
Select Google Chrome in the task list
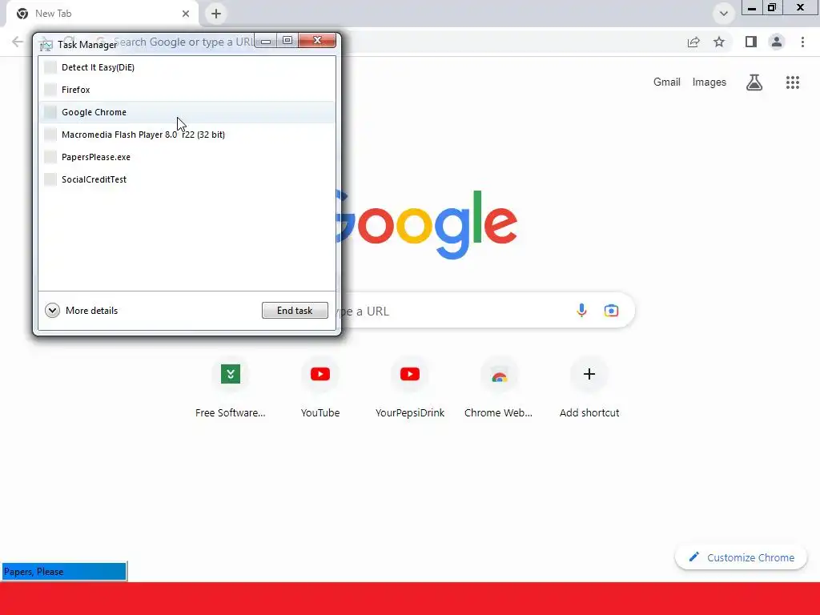click(x=187, y=112)
